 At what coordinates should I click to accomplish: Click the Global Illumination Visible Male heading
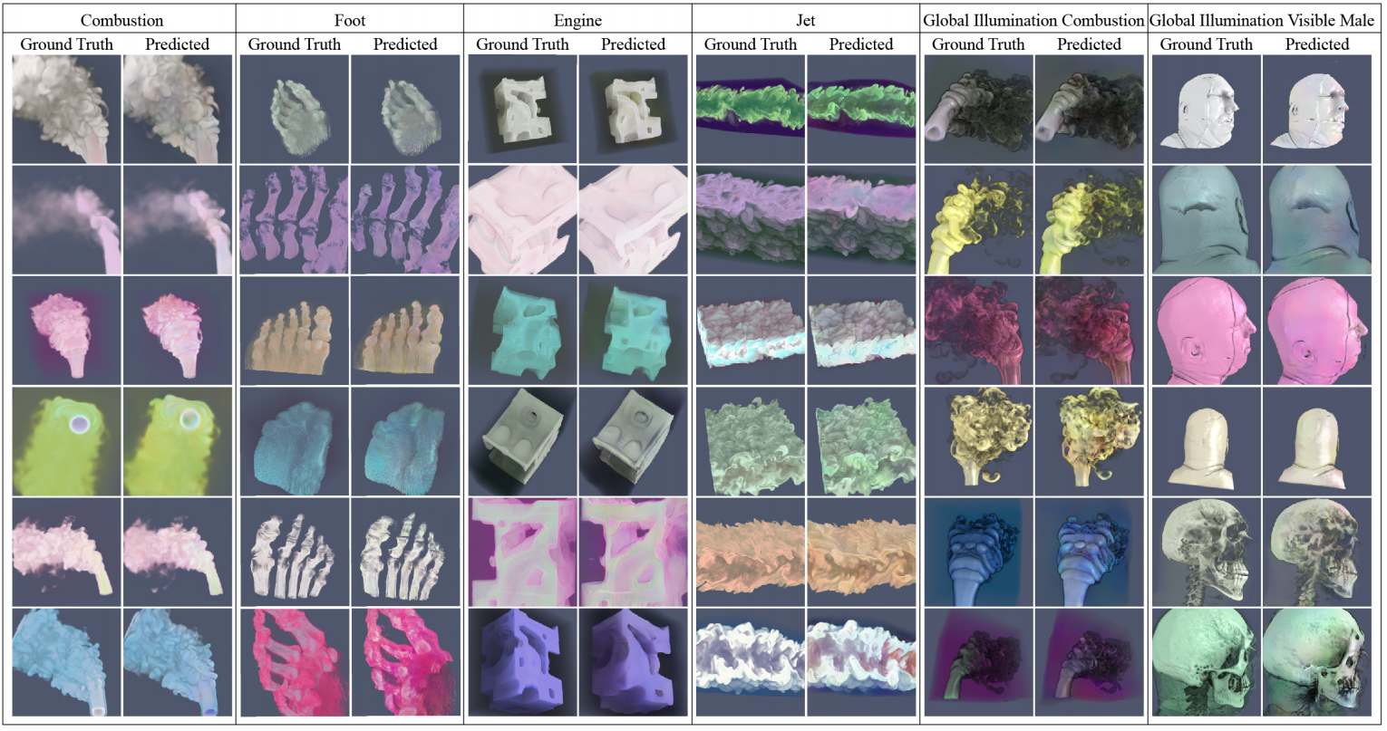[x=1262, y=20]
